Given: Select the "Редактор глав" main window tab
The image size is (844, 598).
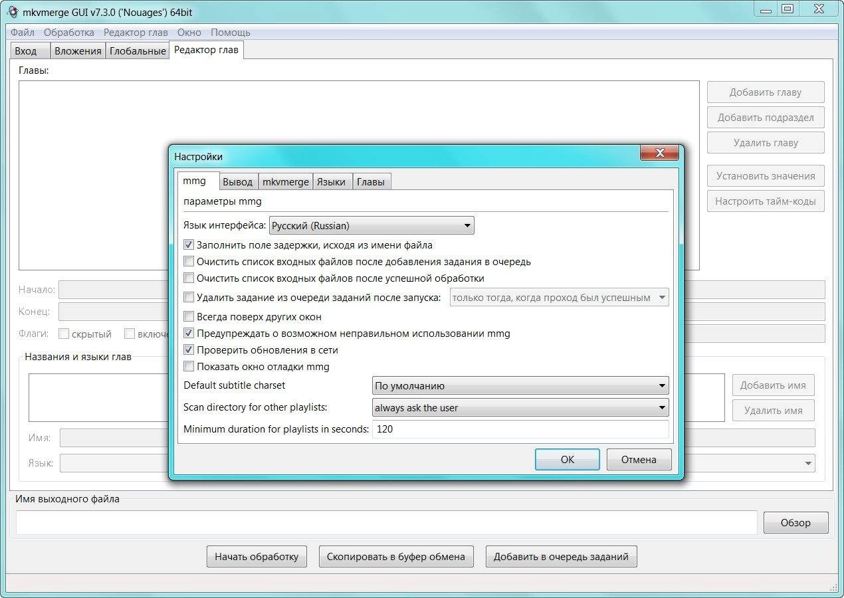Looking at the screenshot, I should (206, 50).
